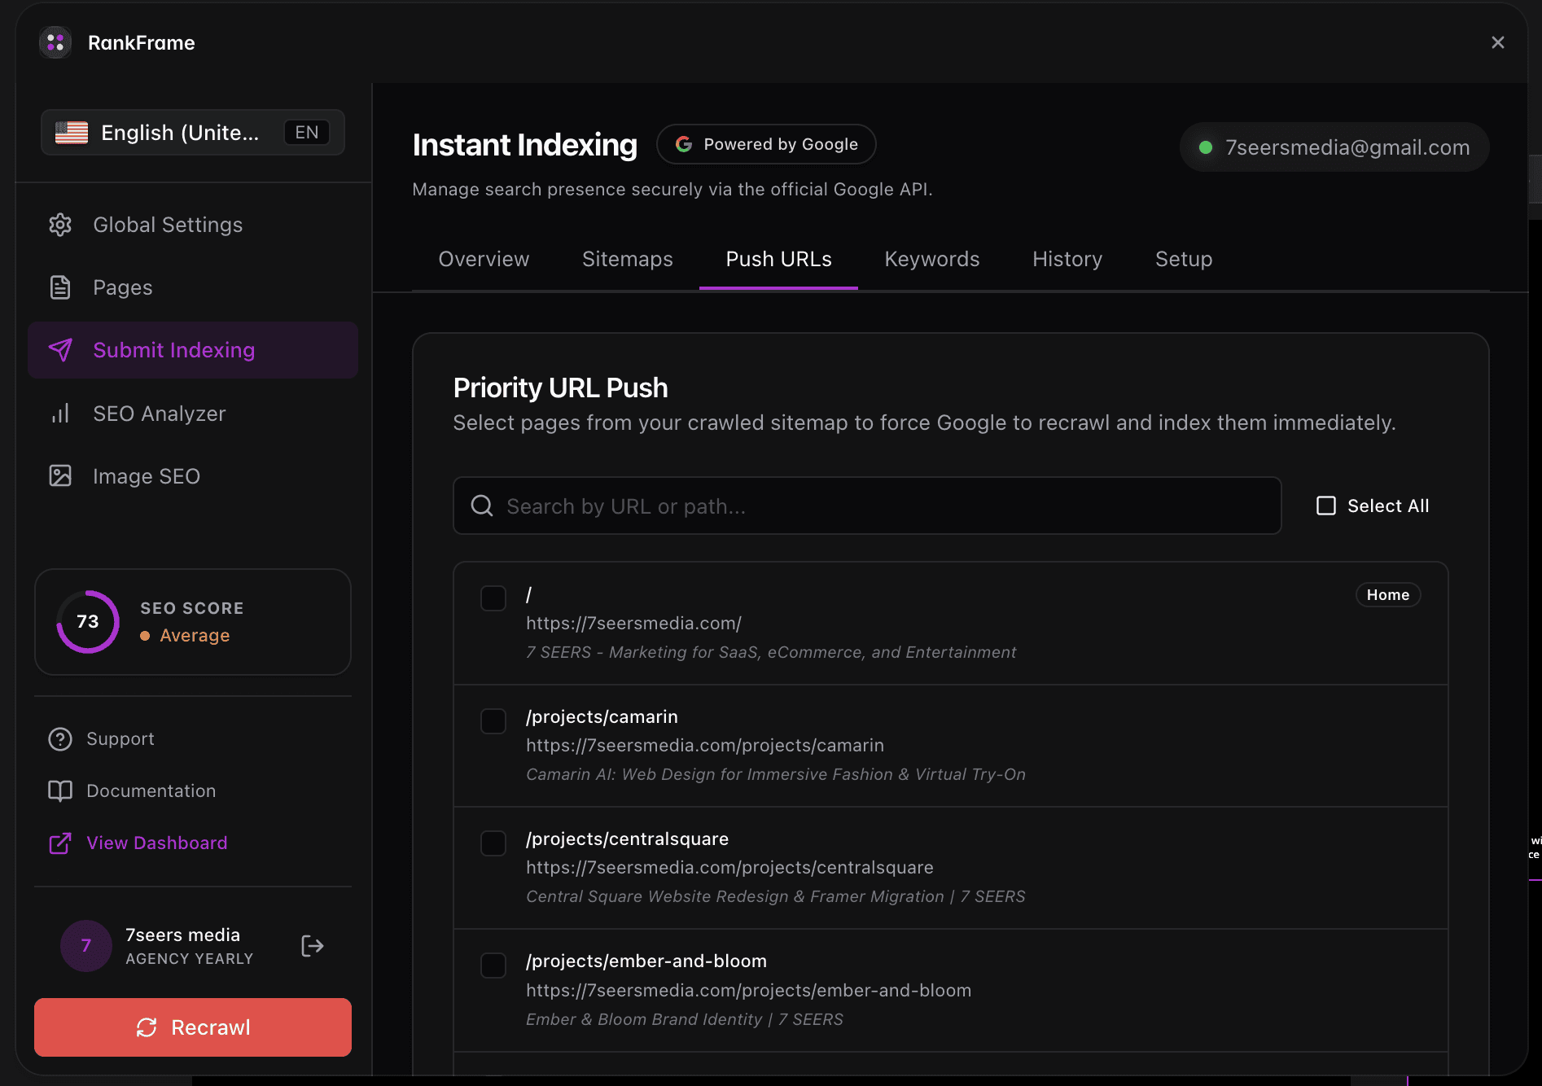
Task: Click the search magnifier icon
Action: point(482,506)
